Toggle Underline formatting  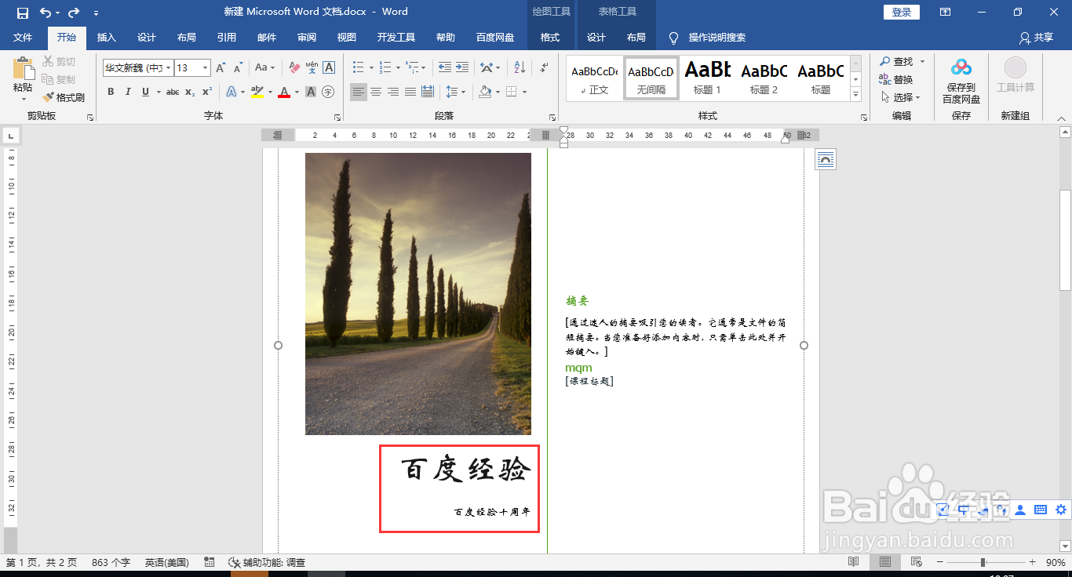(x=145, y=92)
